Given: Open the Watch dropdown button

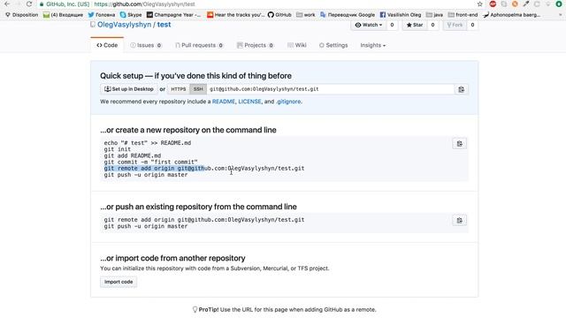Looking at the screenshot, I should (x=369, y=25).
